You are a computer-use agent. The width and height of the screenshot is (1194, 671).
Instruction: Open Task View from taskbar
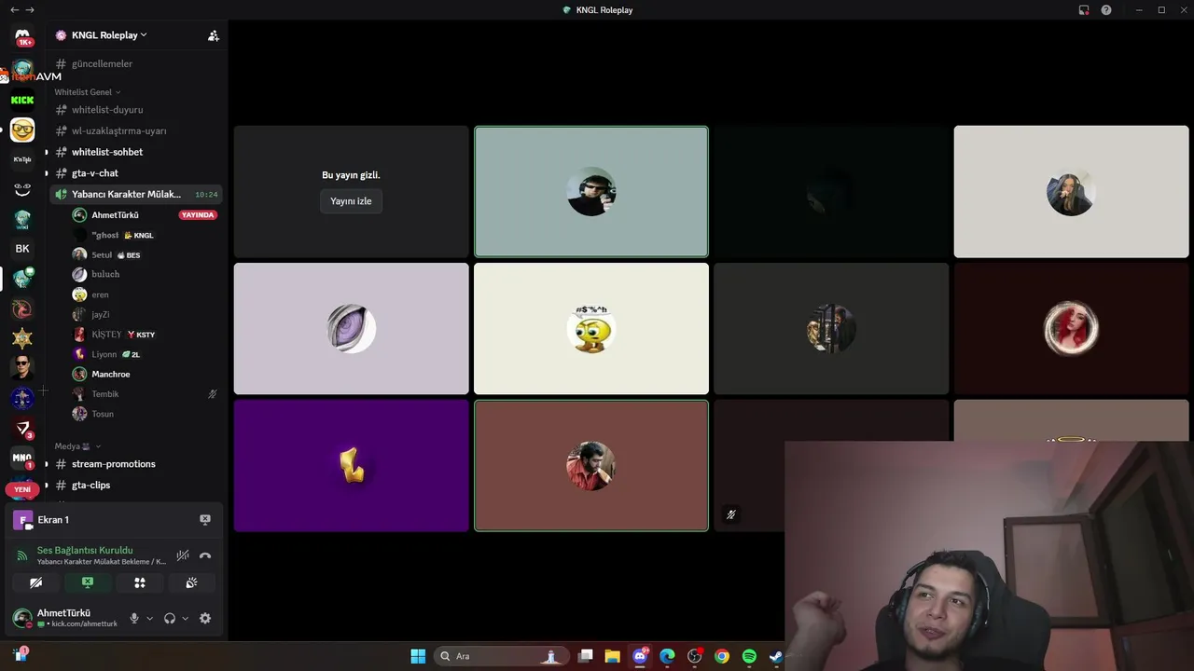coord(585,656)
